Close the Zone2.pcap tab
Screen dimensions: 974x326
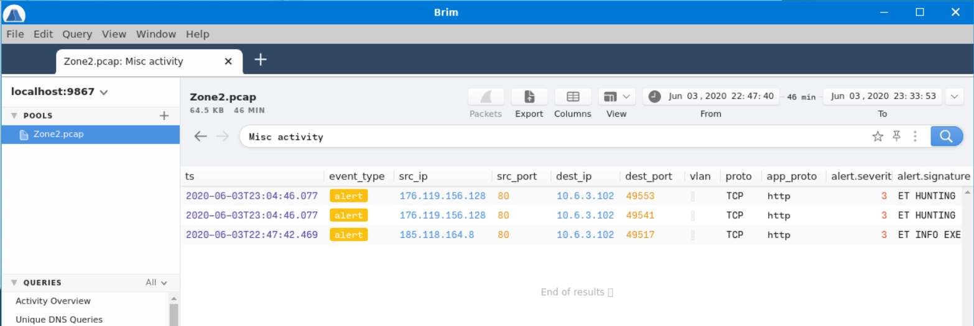pos(228,61)
